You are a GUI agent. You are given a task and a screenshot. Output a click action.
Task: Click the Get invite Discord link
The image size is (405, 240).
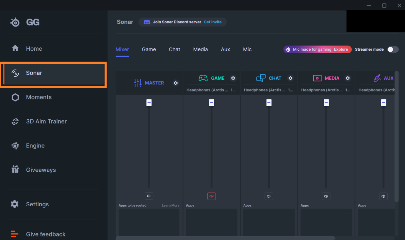tap(213, 22)
